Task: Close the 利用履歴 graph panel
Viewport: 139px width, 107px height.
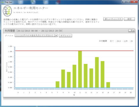Action: point(133,31)
